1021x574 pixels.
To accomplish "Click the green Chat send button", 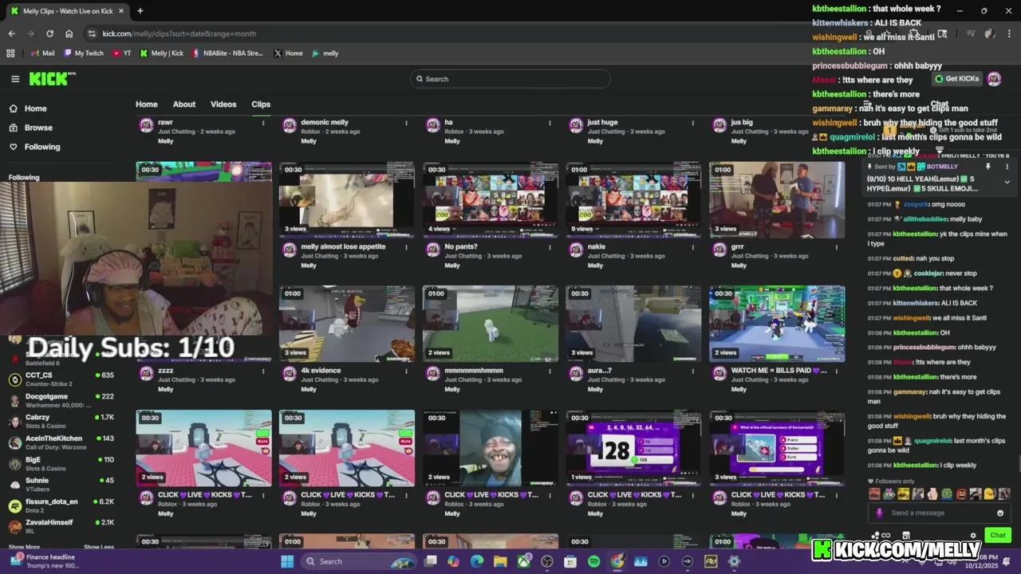I will 998,535.
